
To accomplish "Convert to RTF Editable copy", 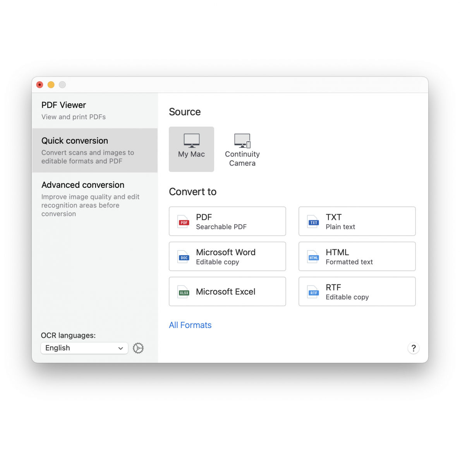I will [357, 292].
